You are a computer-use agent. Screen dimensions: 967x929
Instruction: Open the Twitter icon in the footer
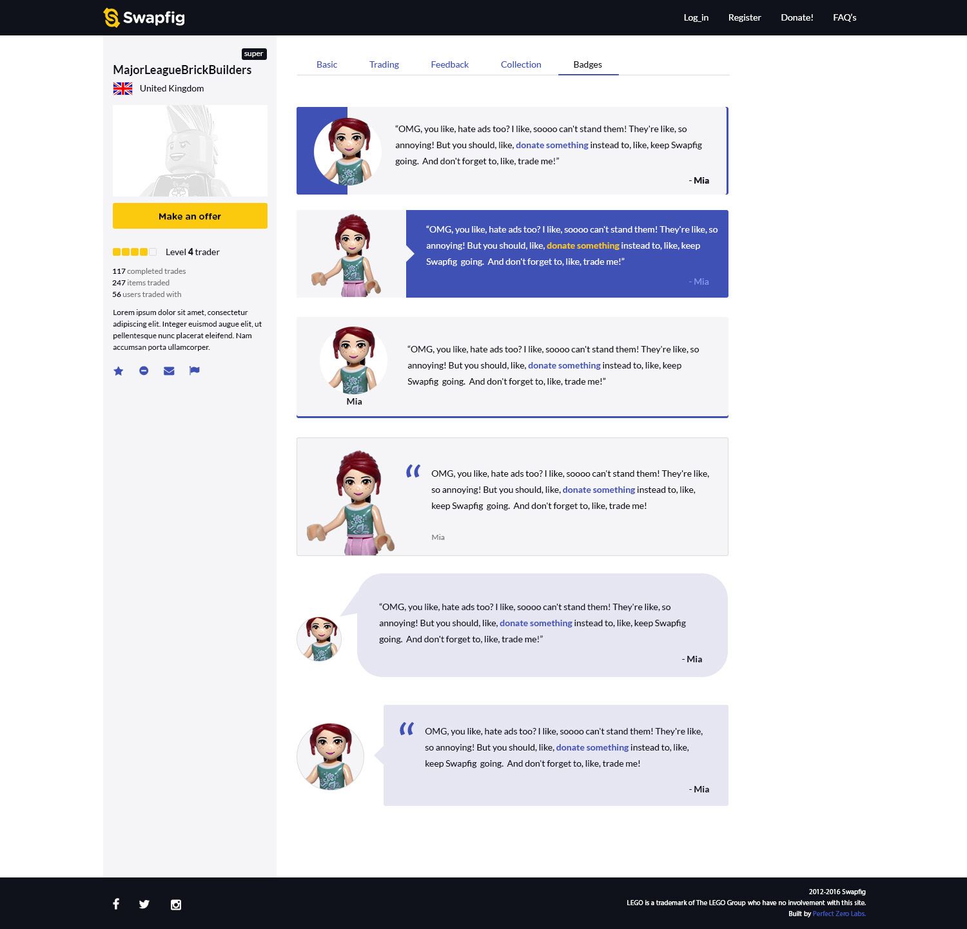click(x=144, y=905)
